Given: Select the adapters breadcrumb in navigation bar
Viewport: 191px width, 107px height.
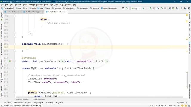Looking at the screenshot, I should pos(95,8).
